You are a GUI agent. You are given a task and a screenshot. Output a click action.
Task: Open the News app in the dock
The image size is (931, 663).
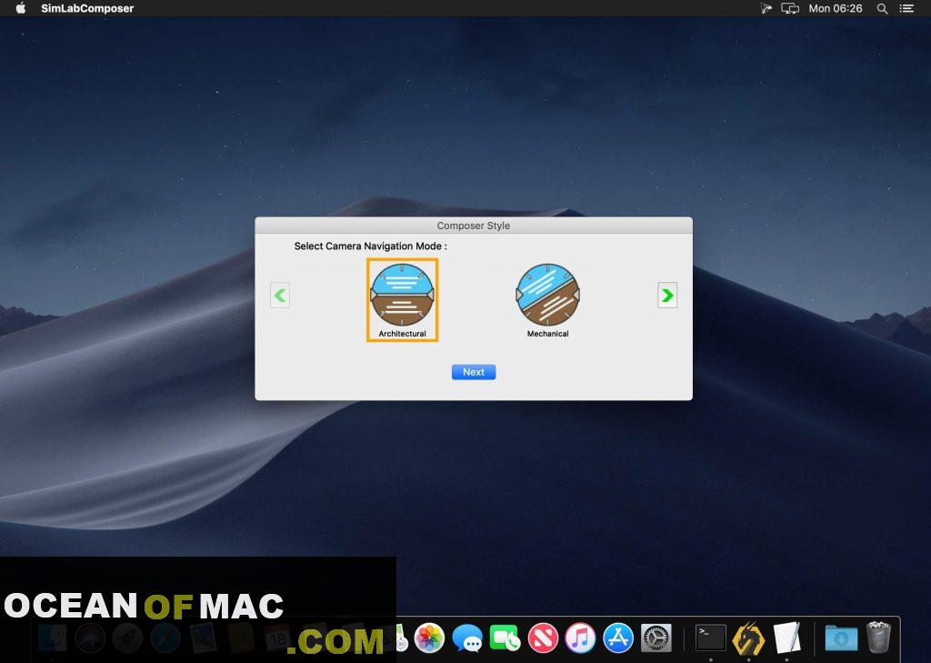543,638
